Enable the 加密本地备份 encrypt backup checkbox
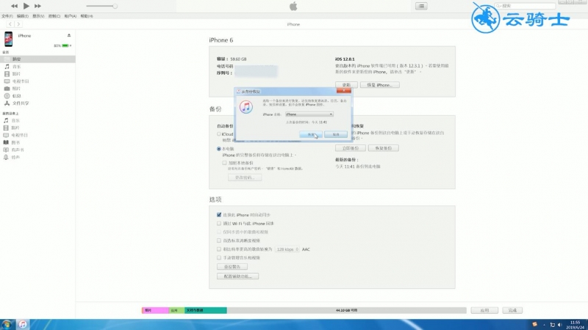 [224, 163]
